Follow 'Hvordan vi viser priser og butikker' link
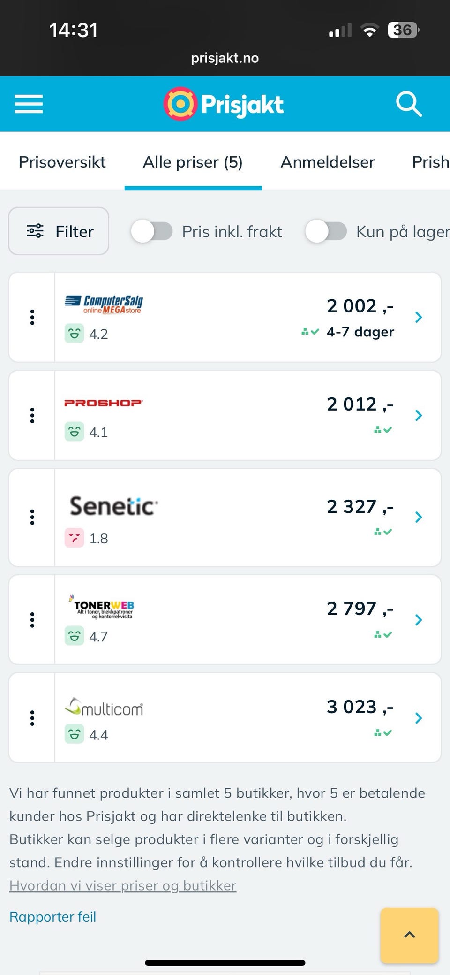The width and height of the screenshot is (450, 975). [x=123, y=885]
